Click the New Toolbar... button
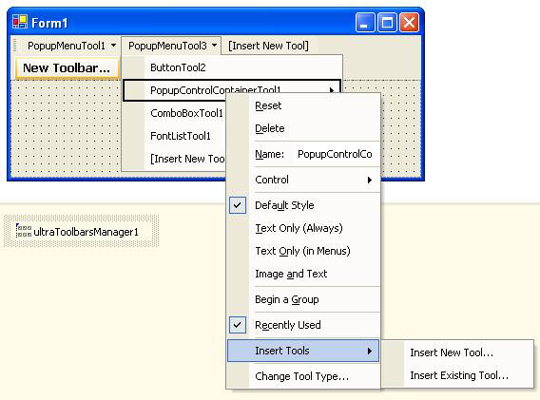This screenshot has width=540, height=400. [67, 68]
